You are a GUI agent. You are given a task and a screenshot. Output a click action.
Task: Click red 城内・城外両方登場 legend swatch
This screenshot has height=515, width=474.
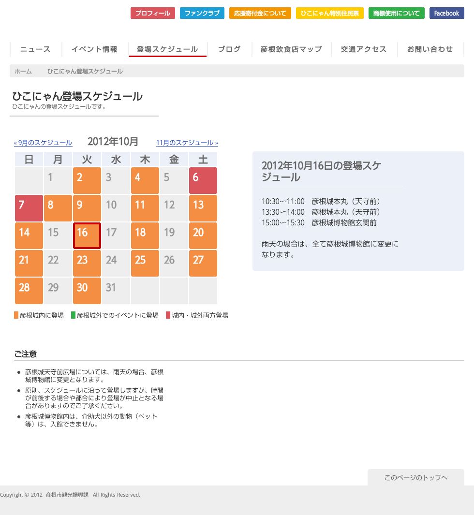point(168,315)
